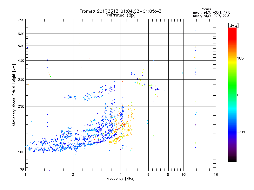This screenshot has width=254, height=190.
Task: Click the x-axis tick '10'
Action: pos(184,174)
